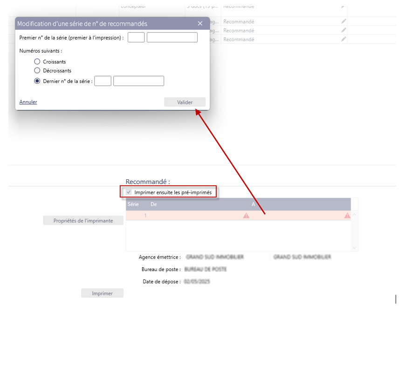Click the pencil icon in the bottom Recommandé row
Image resolution: width=404 pixels, height=373 pixels.
(x=343, y=39)
